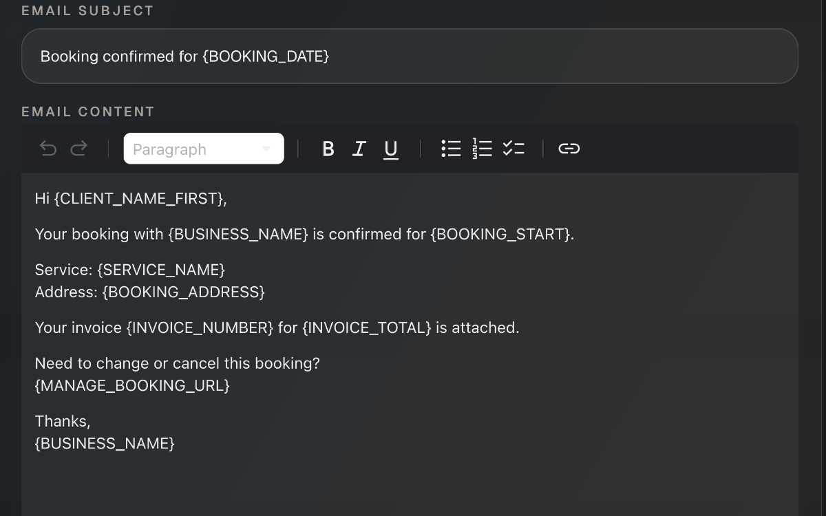Viewport: 826px width, 516px height.
Task: Insert a checklist
Action: point(513,149)
